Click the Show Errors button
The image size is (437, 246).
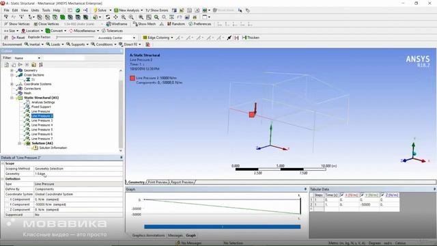[x=156, y=10]
